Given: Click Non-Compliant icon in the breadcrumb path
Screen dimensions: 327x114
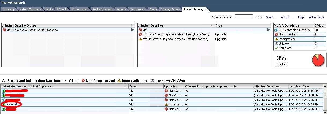Looking at the screenshot, I should coord(83,80).
